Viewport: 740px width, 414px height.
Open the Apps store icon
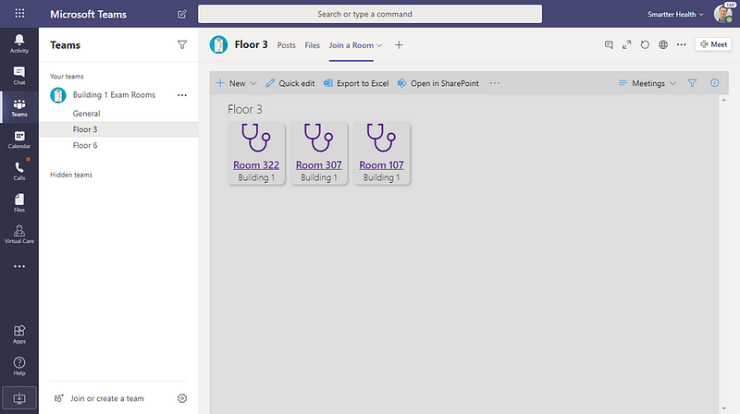(19, 335)
